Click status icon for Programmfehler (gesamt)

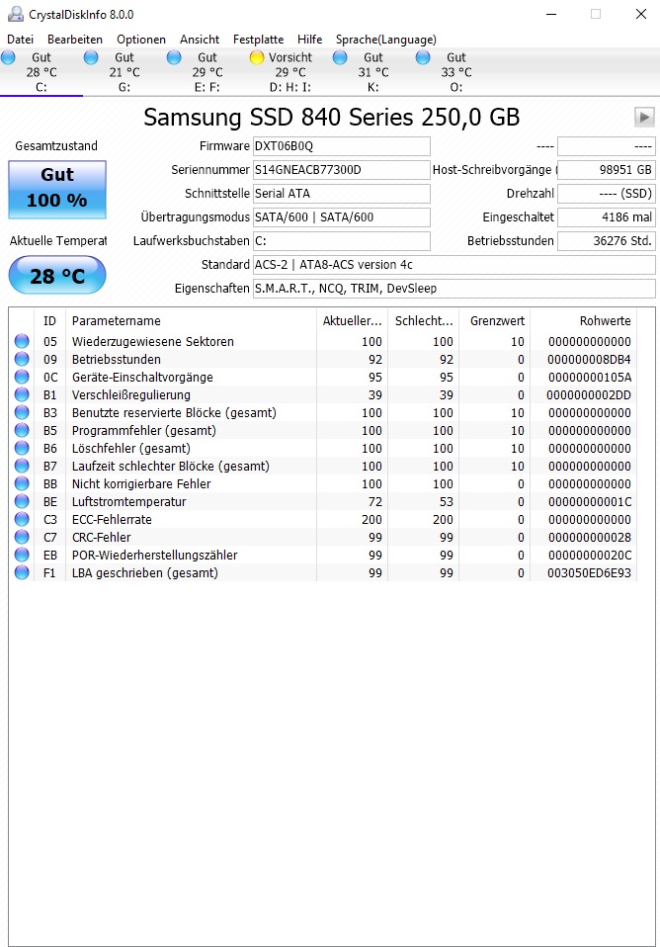tap(22, 430)
